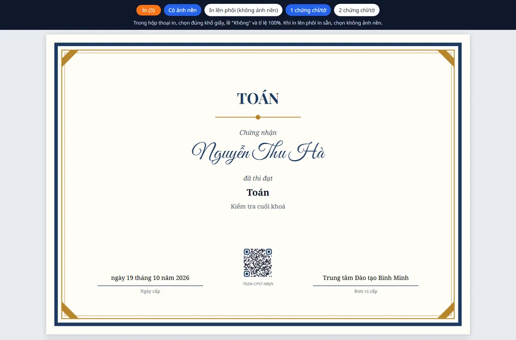516x340 pixels.
Task: Switch to "In lên phôi (không ảnh nền)"
Action: [243, 10]
